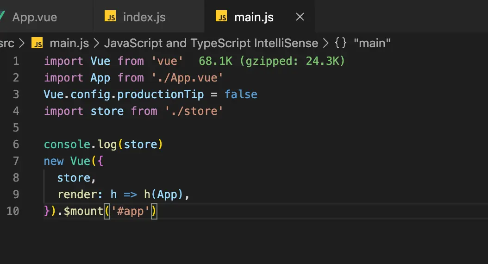Click the Vue logo icon on App.vue tab
The height and width of the screenshot is (264, 488).
(x=2, y=17)
